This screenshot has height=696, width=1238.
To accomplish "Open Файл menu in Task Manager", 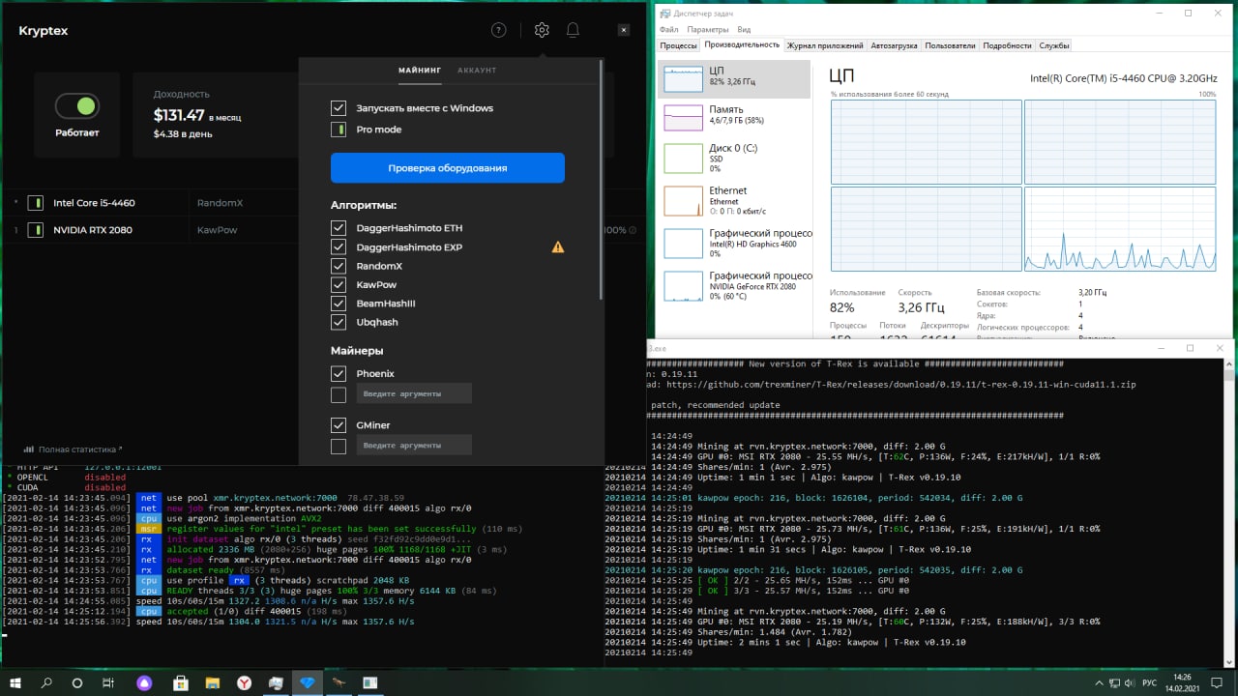I will point(669,30).
